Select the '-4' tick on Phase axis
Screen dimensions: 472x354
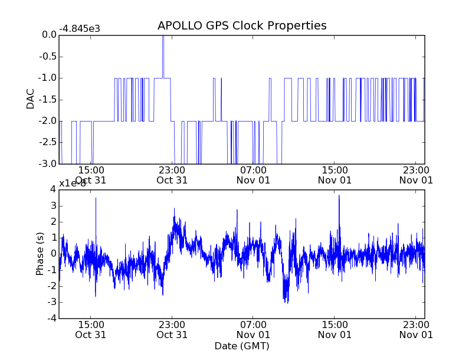52,318
